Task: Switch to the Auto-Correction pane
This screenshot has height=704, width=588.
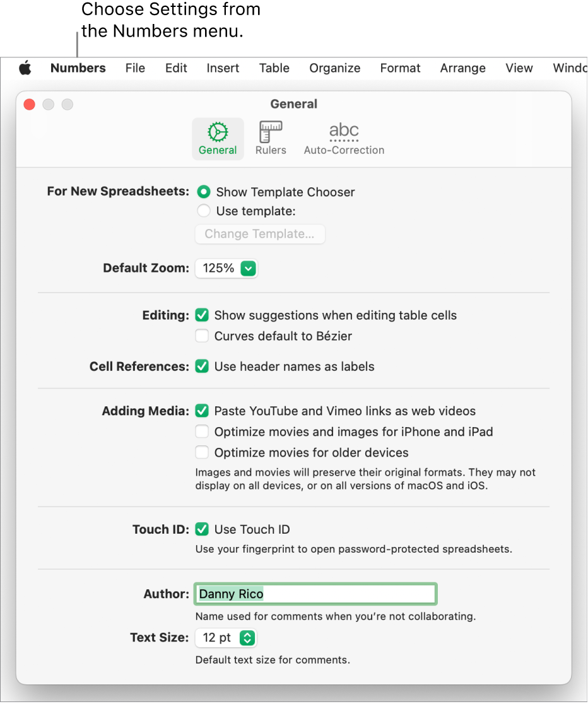Action: click(344, 138)
